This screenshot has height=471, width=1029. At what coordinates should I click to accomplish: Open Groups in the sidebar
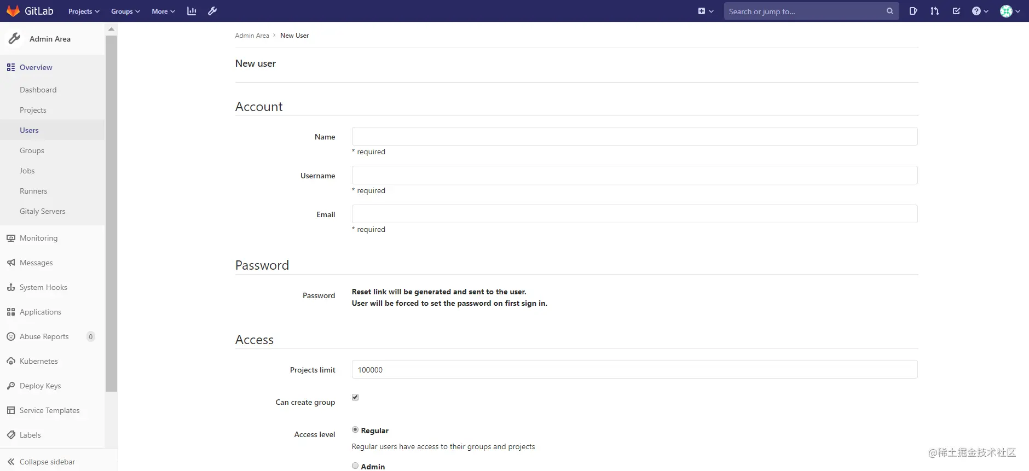32,150
